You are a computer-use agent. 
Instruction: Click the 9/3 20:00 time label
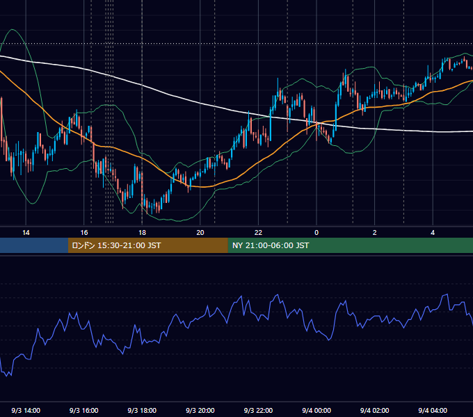200,410
